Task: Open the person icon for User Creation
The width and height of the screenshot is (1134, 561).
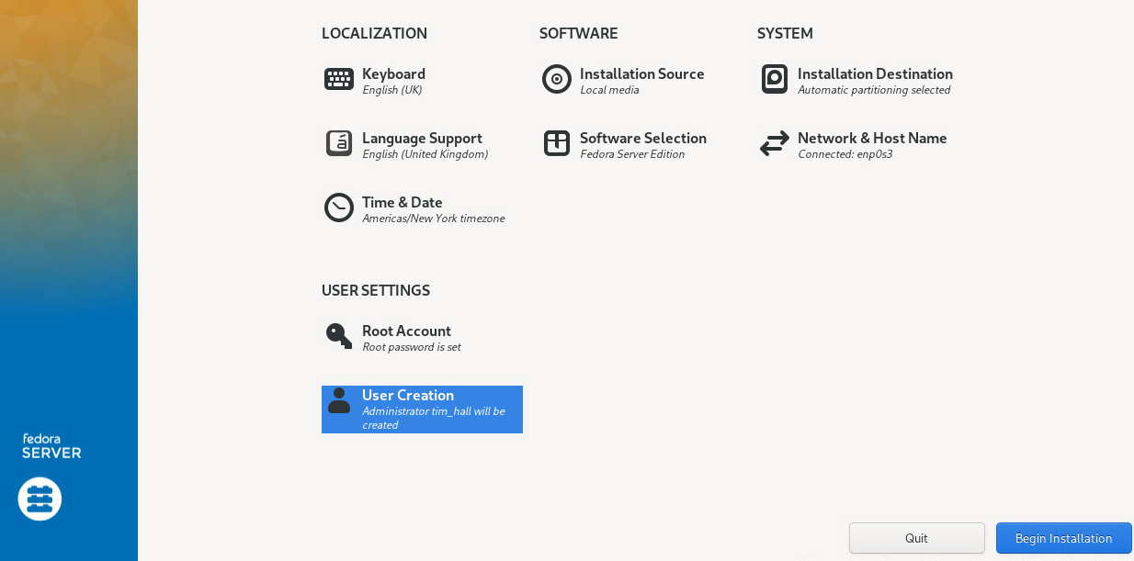Action: [x=339, y=400]
